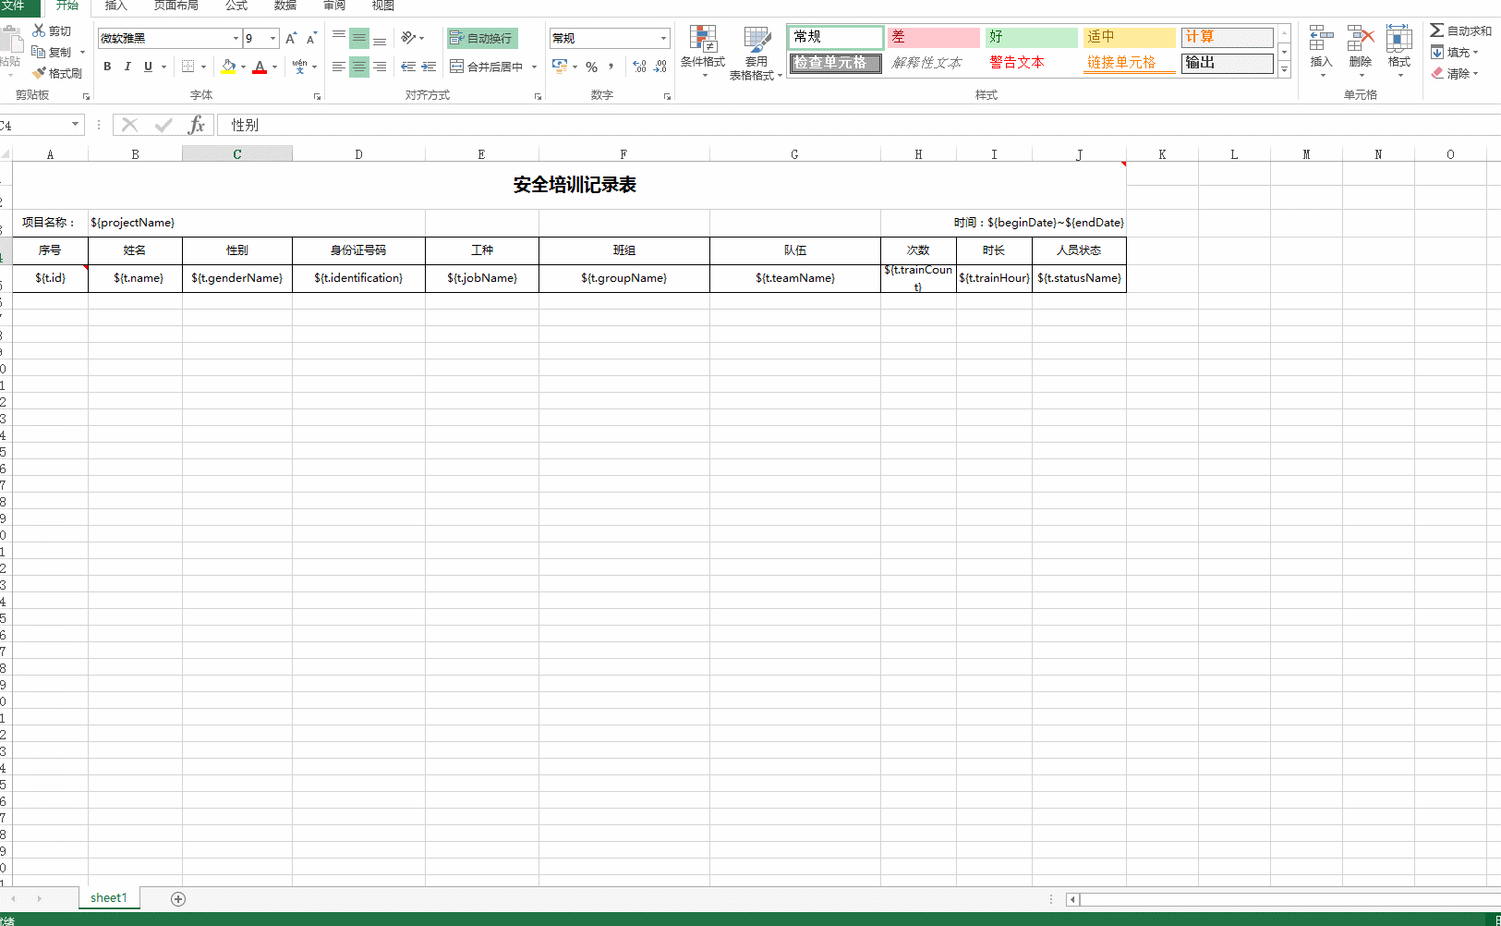The height and width of the screenshot is (926, 1501).
Task: Click the Cut (剪切) scissors icon
Action: pos(39,30)
